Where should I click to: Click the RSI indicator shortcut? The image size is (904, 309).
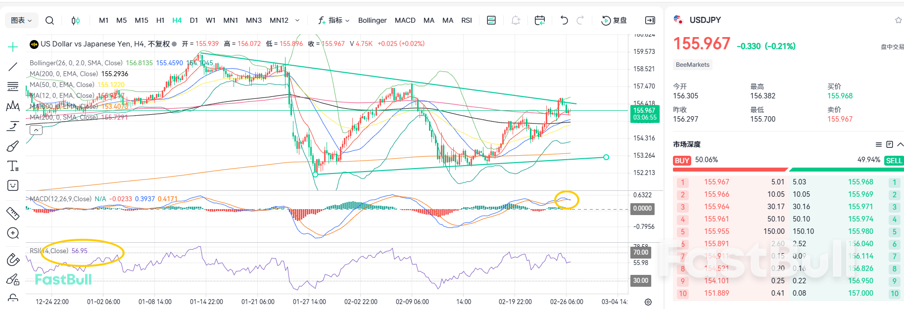pos(467,20)
